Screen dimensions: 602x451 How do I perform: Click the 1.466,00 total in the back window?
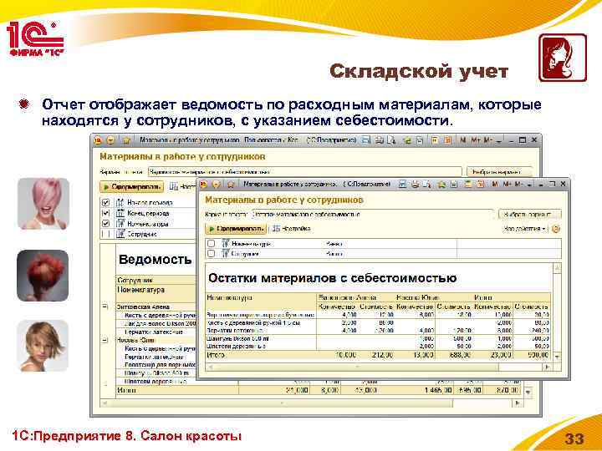click(438, 390)
